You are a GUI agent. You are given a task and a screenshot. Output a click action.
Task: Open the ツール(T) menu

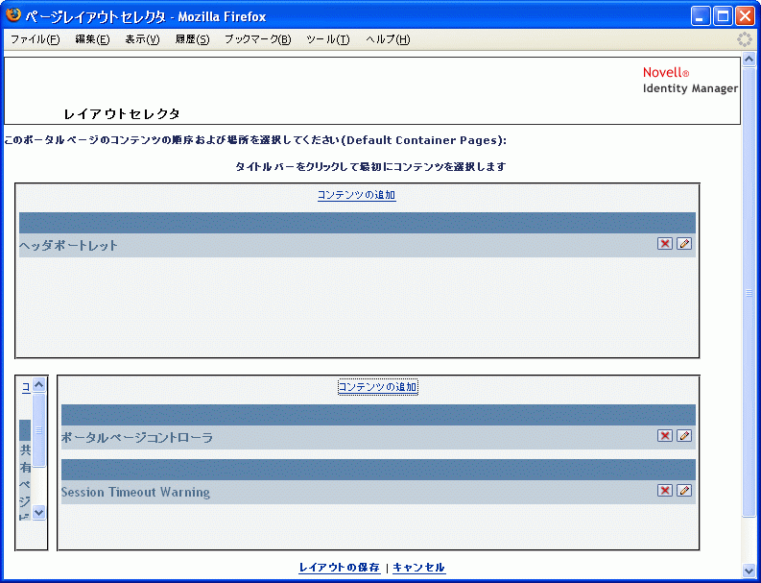click(x=328, y=39)
